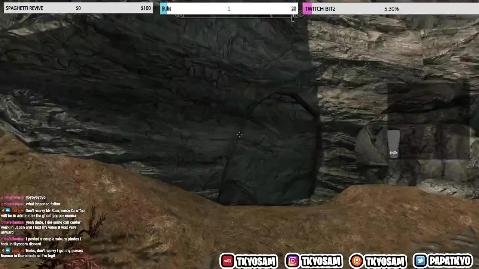Click the TKYOSAM label next to YouTube

(x=256, y=261)
